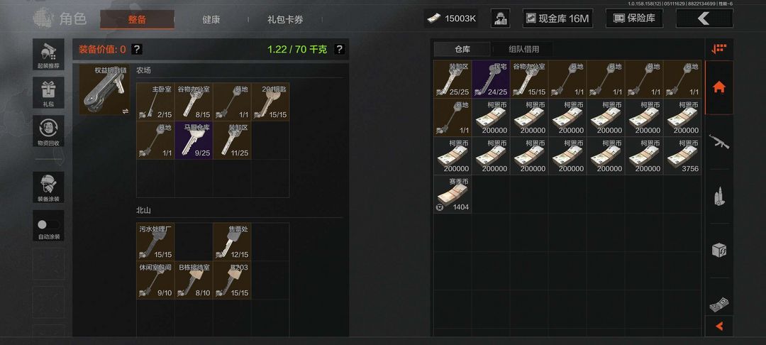Click the warehouse sort icon

(719, 48)
